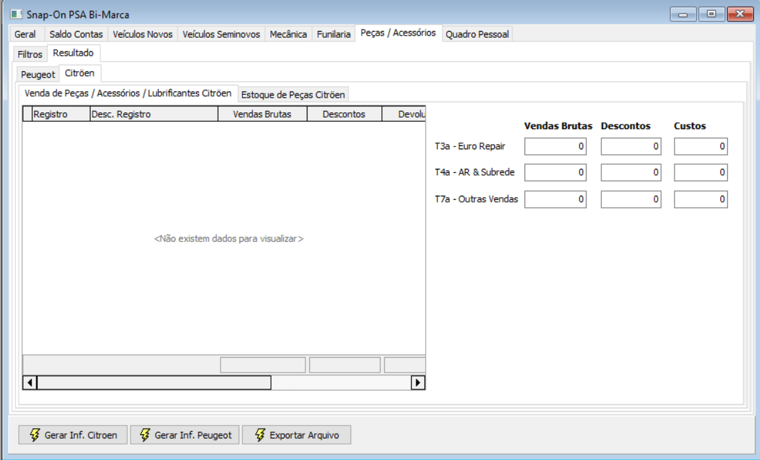Focus T7a - Outras Vendas Descontos field
The width and height of the screenshot is (760, 460).
631,199
